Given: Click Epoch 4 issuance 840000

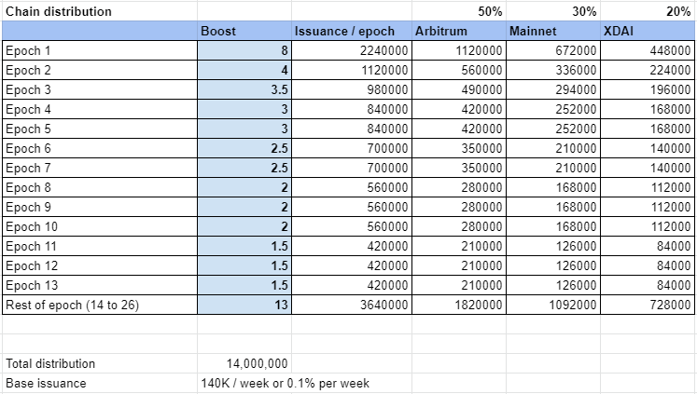Looking at the screenshot, I should [352, 109].
